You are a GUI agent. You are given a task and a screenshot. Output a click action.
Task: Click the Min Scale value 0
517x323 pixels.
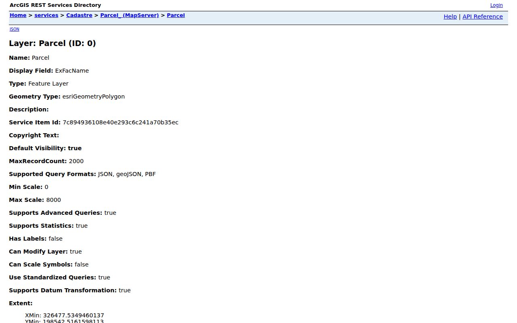pos(46,187)
